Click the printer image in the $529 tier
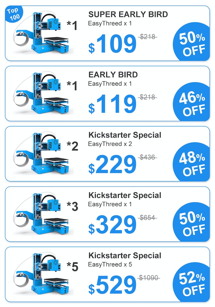215x307 pixels. click(41, 275)
